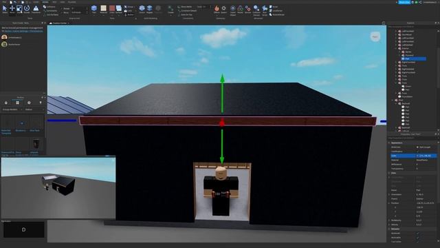Select the grid toolbox tab icon
Image resolution: width=440 pixels, height=248 pixels.
[x=17, y=103]
